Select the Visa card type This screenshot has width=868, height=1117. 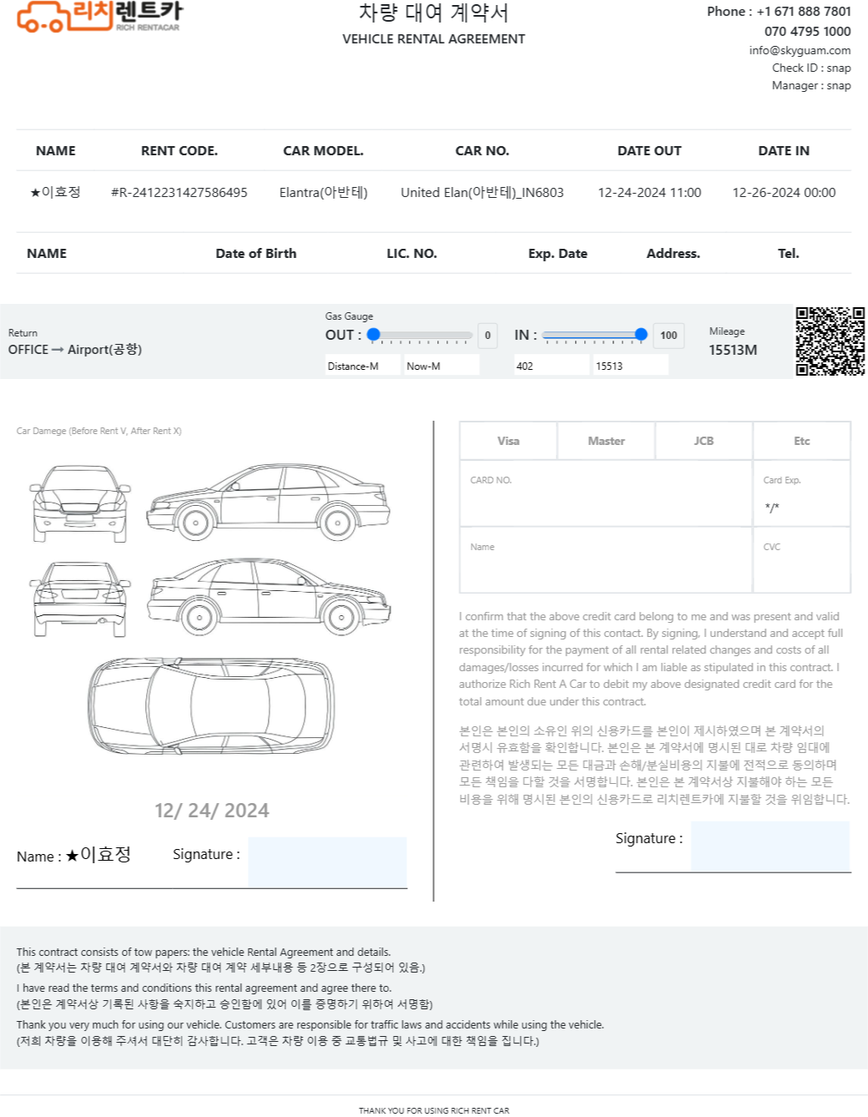[508, 441]
